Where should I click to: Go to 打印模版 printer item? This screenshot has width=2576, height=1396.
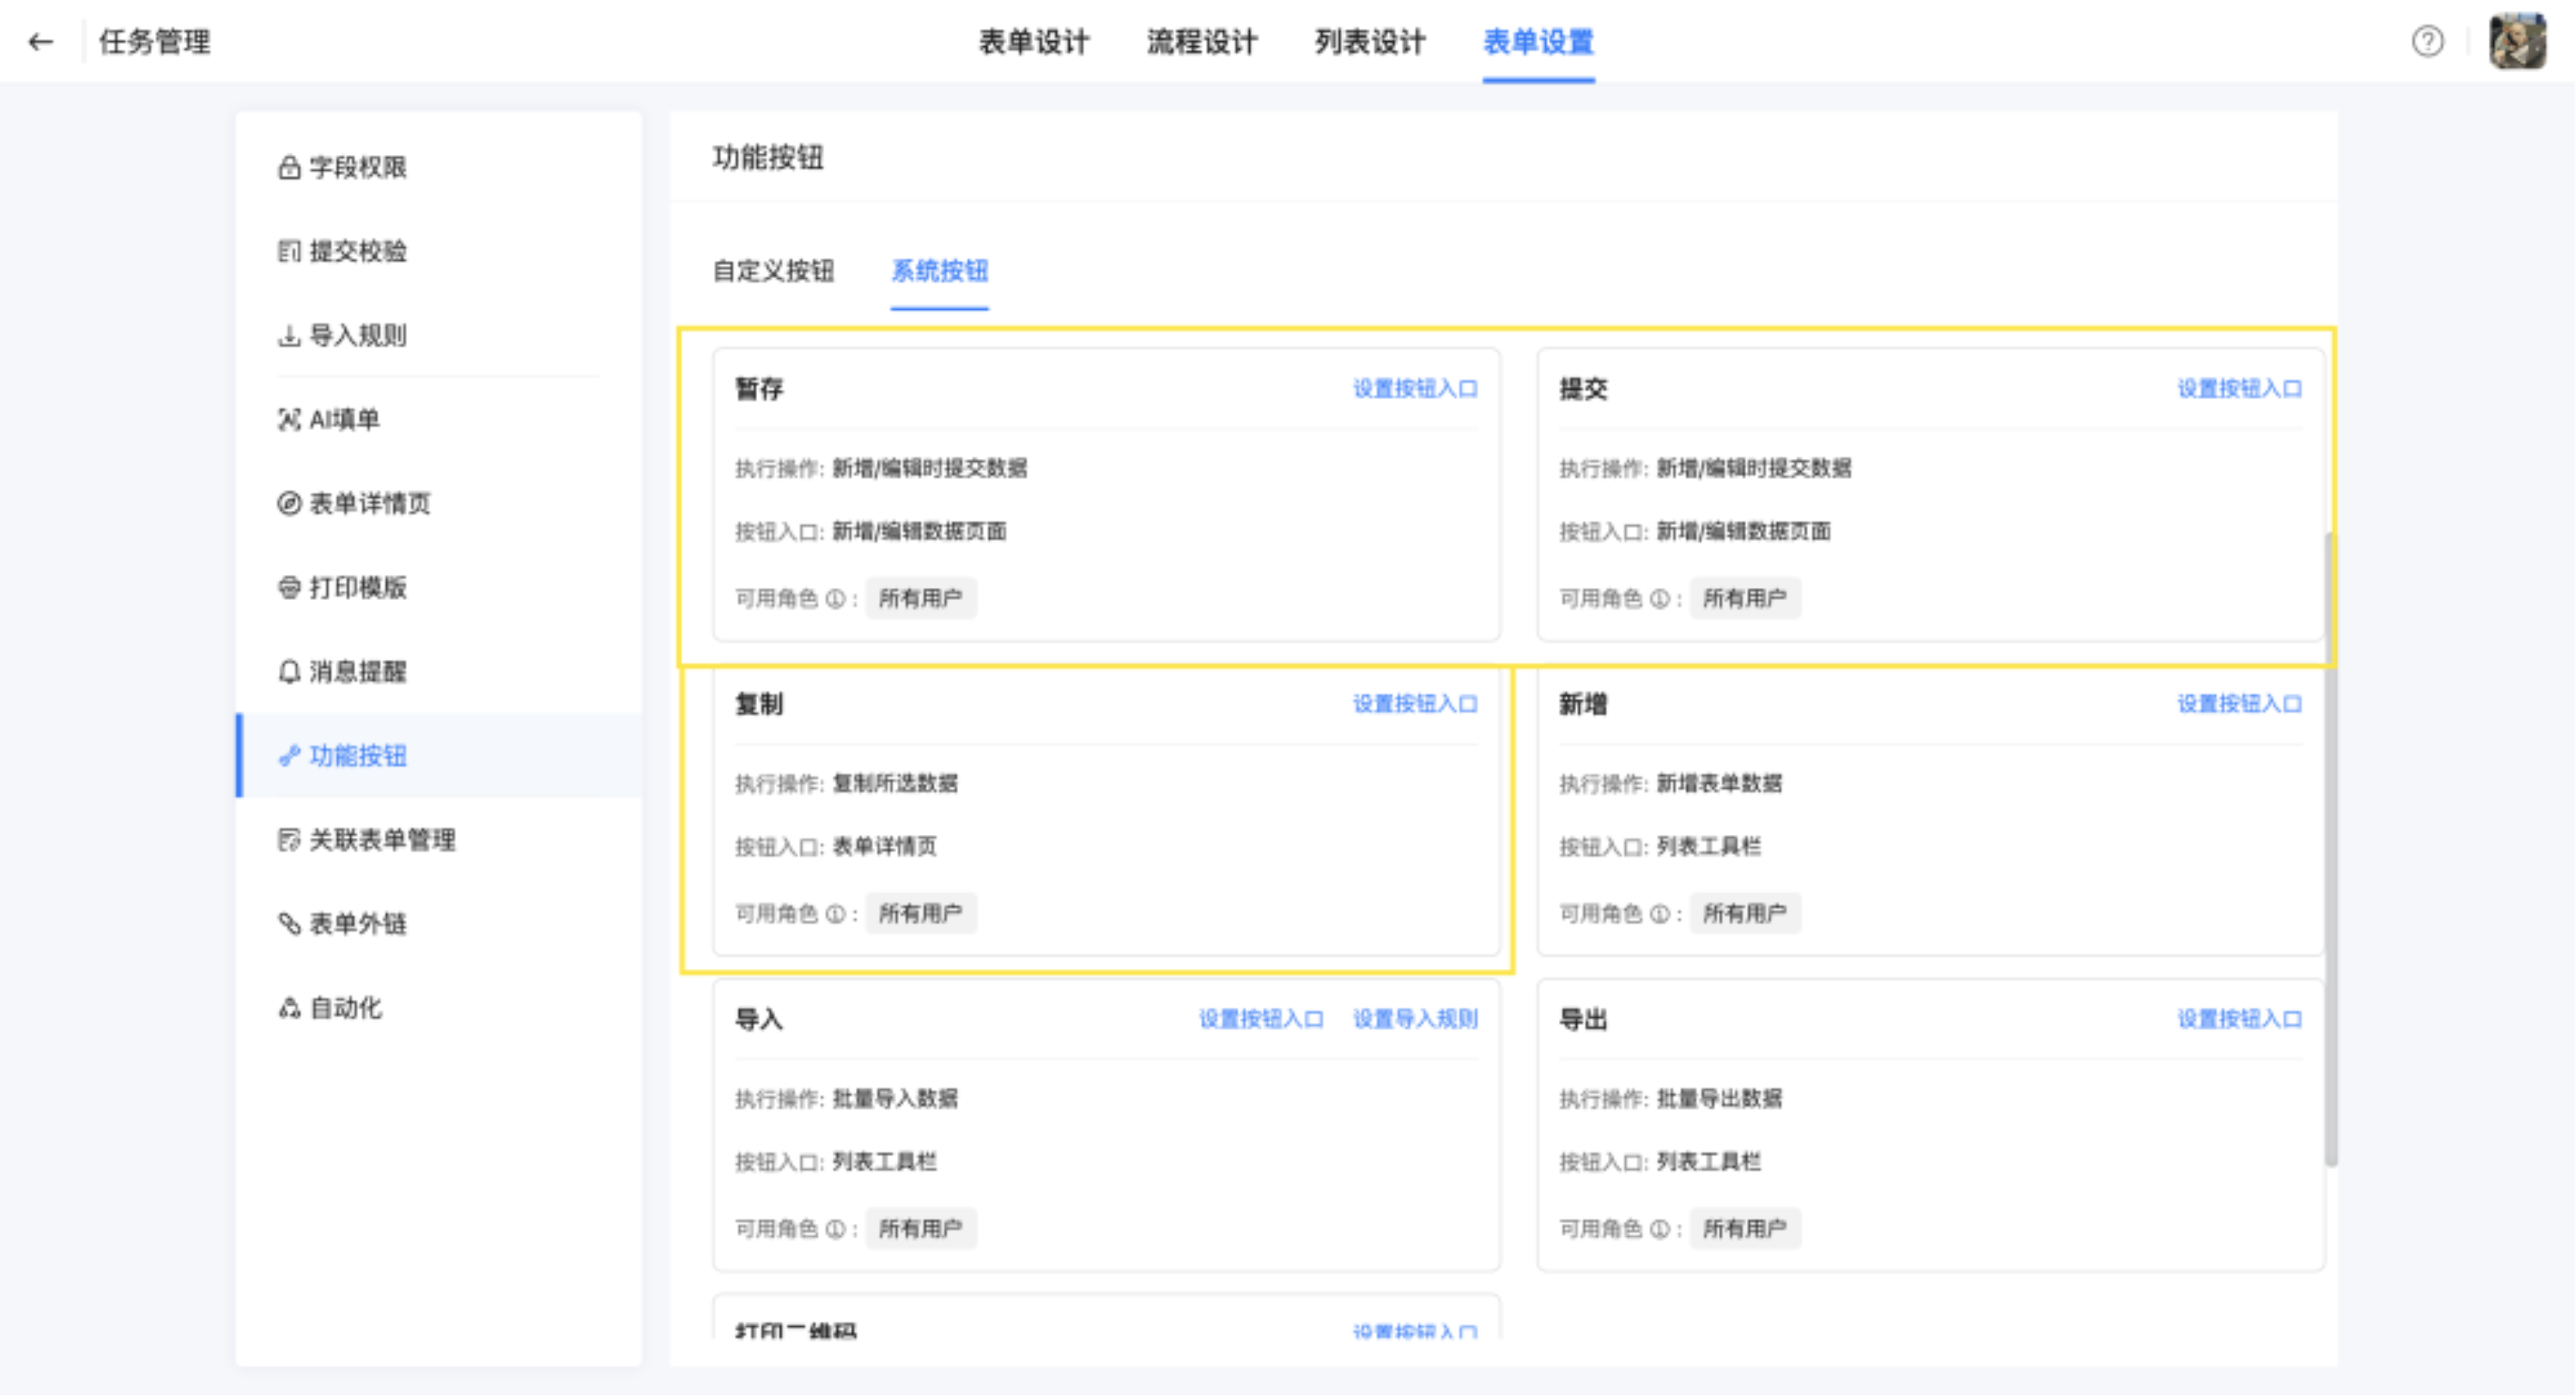point(343,587)
